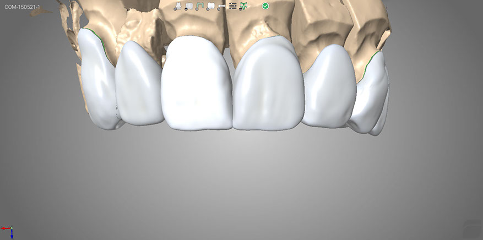Select the abutment die icon in toolbar
The width and height of the screenshot is (483, 240).
click(x=178, y=6)
